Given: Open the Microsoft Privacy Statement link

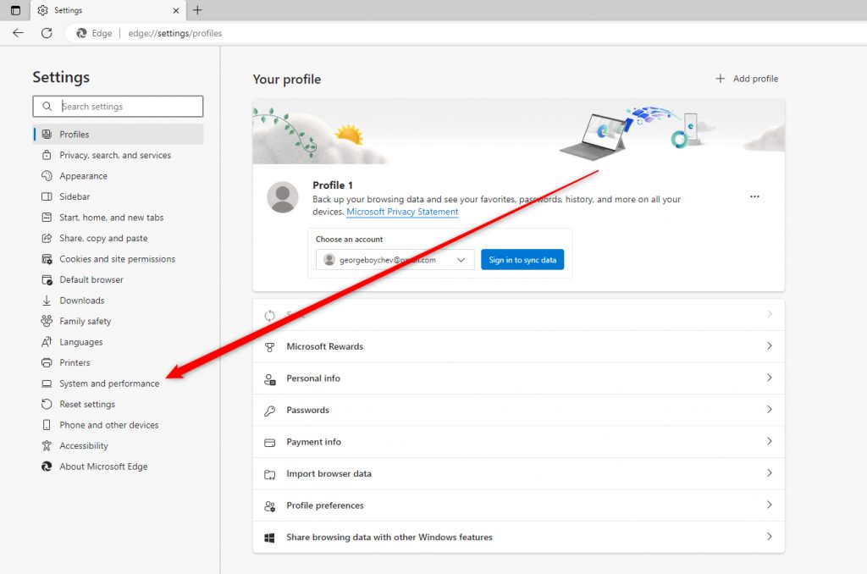Looking at the screenshot, I should (401, 212).
